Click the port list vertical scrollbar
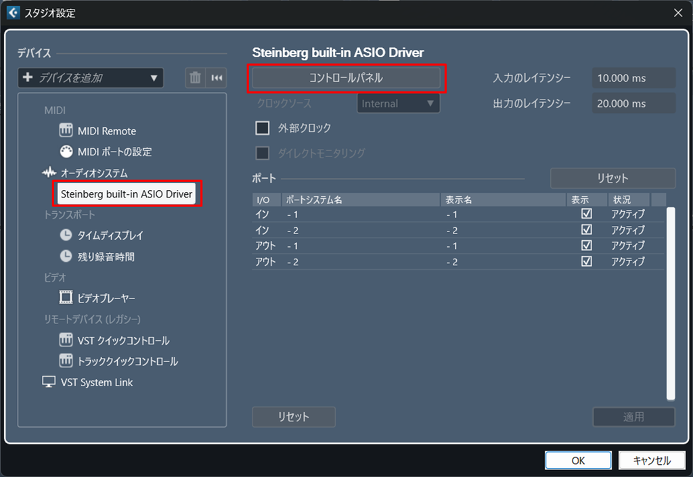The height and width of the screenshot is (477, 693). coord(671,303)
